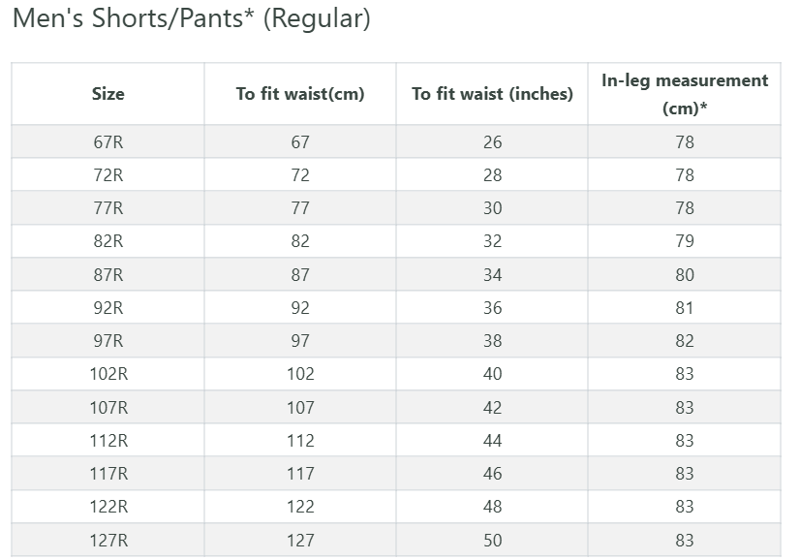Select the "In-leg measurement (cm)*" header

coord(685,94)
